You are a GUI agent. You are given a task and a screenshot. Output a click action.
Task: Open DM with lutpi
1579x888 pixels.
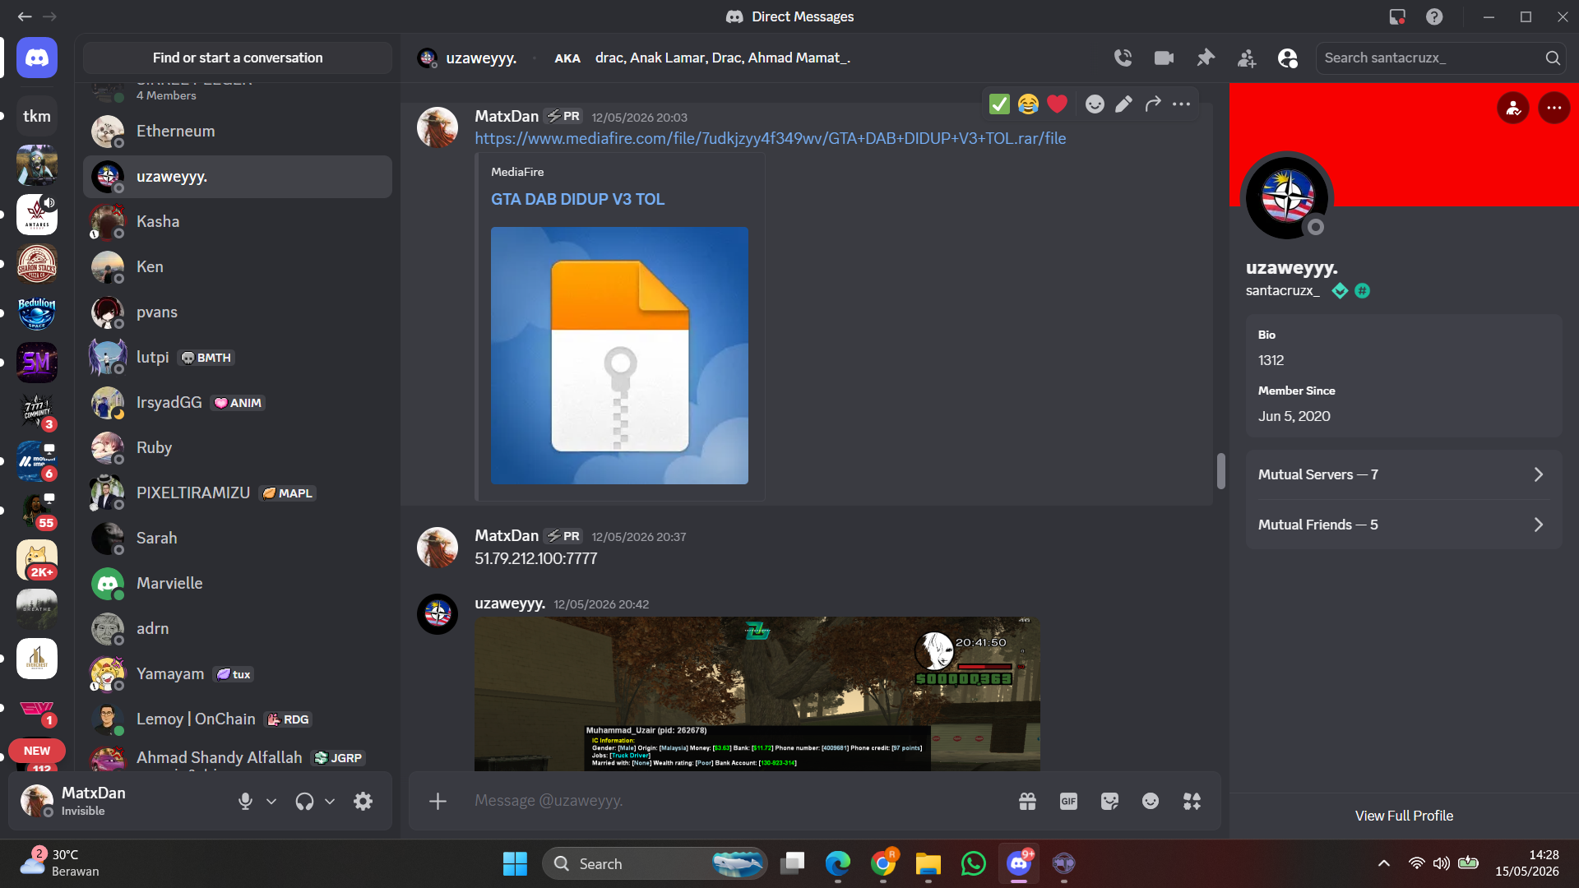click(x=238, y=358)
